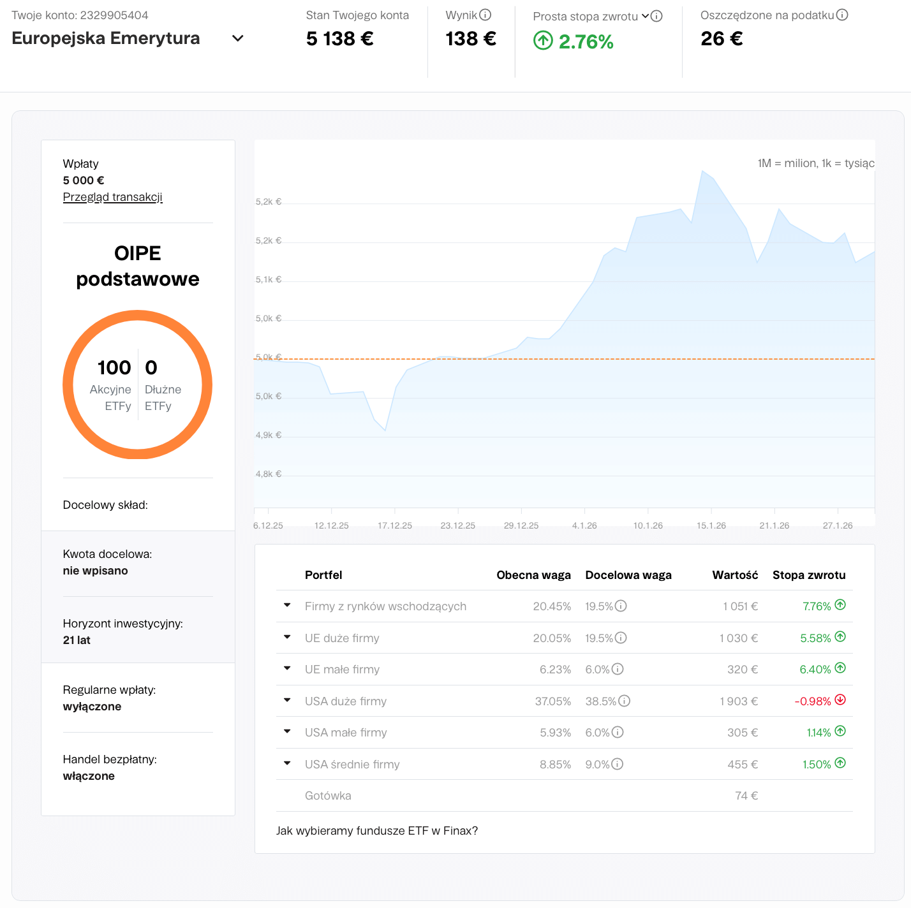Open Prosta stopa zwrotu return type dropdown
Image resolution: width=911 pixels, height=908 pixels.
pyautogui.click(x=645, y=16)
